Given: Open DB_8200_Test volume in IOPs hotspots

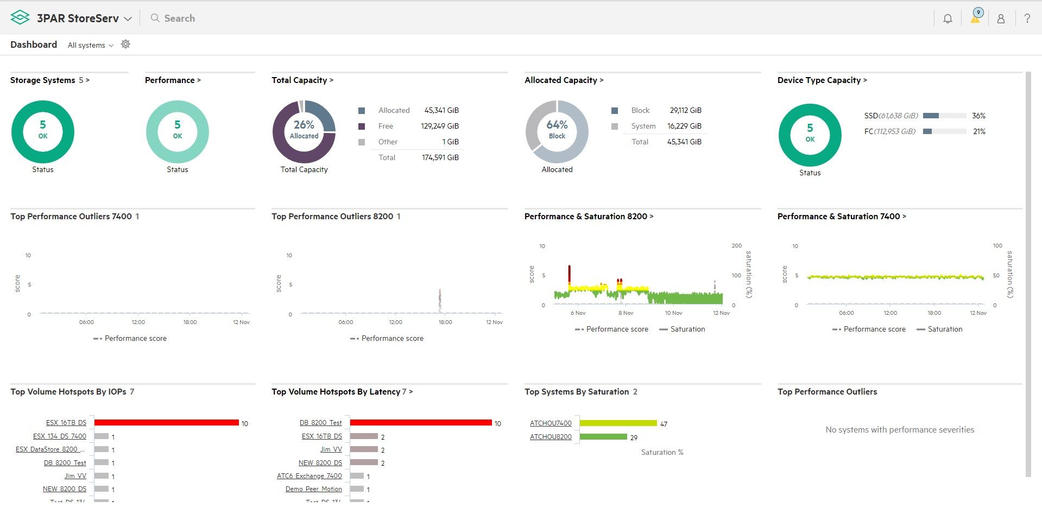Looking at the screenshot, I should (x=65, y=463).
